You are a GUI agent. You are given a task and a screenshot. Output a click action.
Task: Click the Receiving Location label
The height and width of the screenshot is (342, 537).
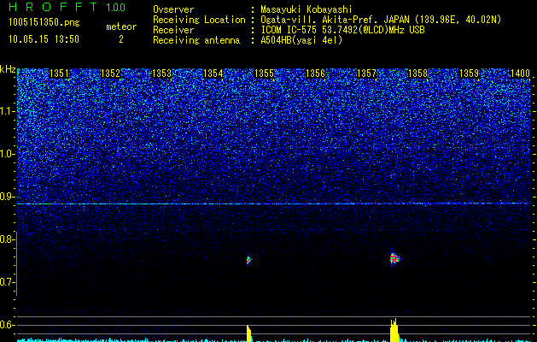coord(199,20)
